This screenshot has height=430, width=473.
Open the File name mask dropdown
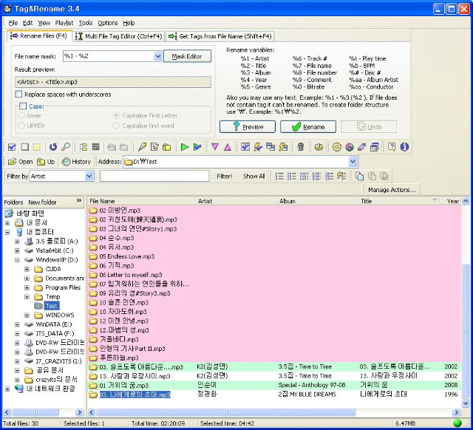pos(157,56)
